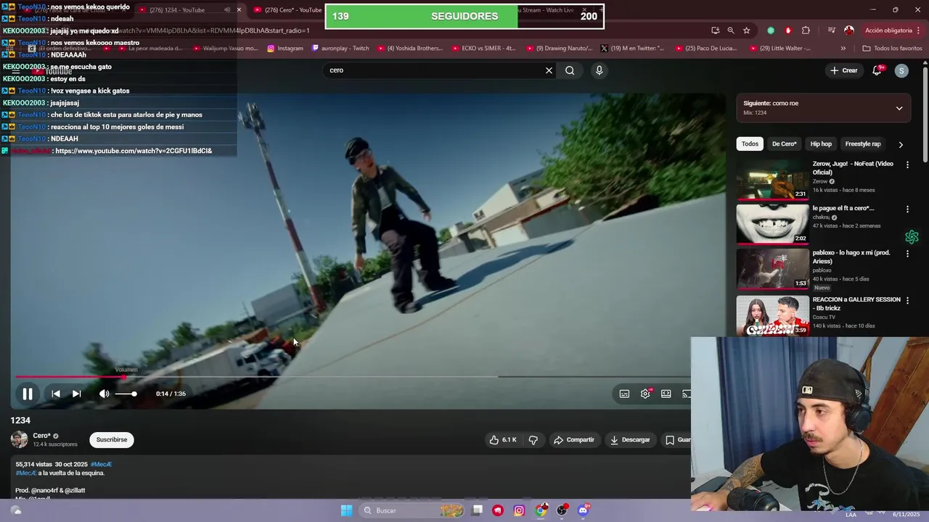This screenshot has width=929, height=522.
Task: Open Instagram from the taskbar
Action: point(519,510)
